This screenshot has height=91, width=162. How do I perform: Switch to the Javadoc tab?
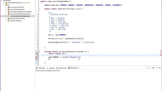(x=51, y=68)
